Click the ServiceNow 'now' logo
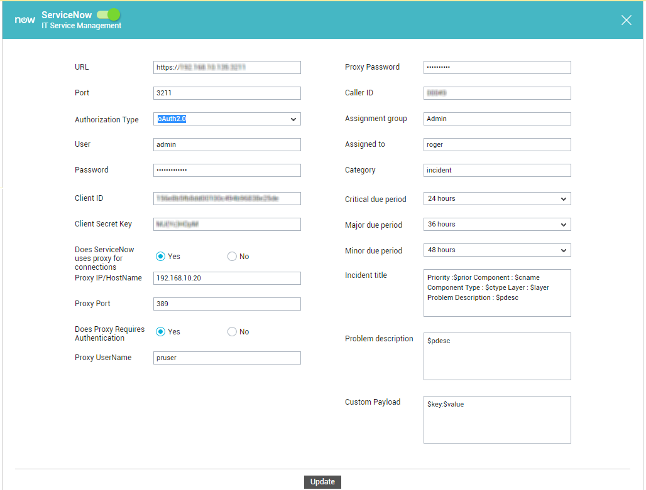Screen dimensions: 646x490 [x=25, y=19]
